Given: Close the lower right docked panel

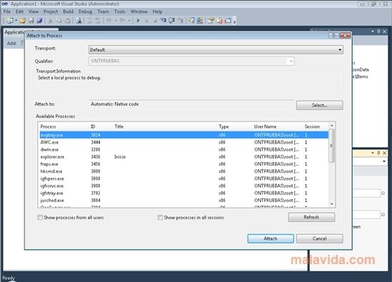Looking at the screenshot, I should (x=385, y=153).
